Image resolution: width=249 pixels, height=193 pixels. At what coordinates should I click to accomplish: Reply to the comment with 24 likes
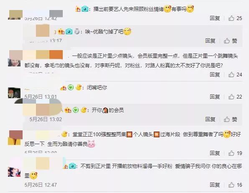(x=215, y=74)
